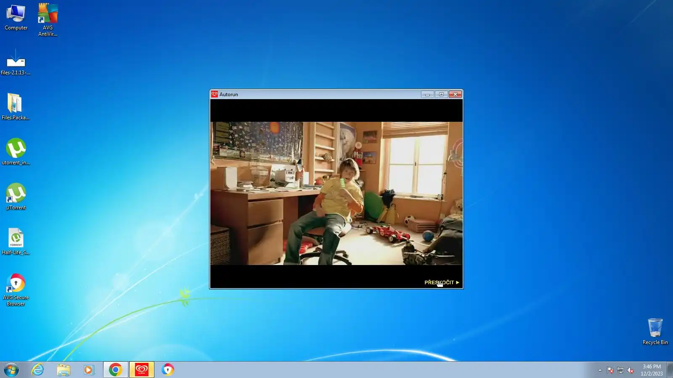
Task: Click the muted volume tray icon
Action: pos(630,370)
